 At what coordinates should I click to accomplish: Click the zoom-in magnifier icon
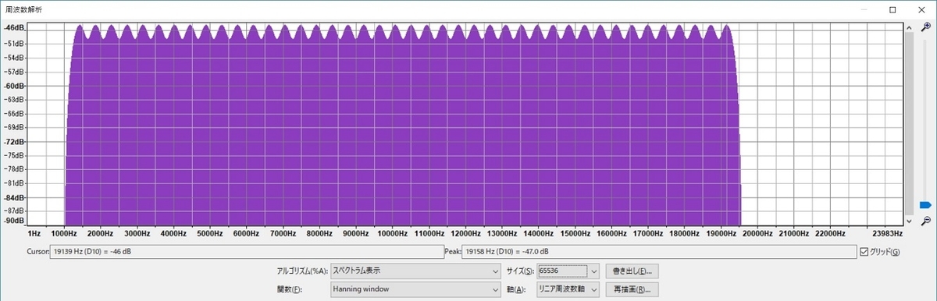(925, 27)
